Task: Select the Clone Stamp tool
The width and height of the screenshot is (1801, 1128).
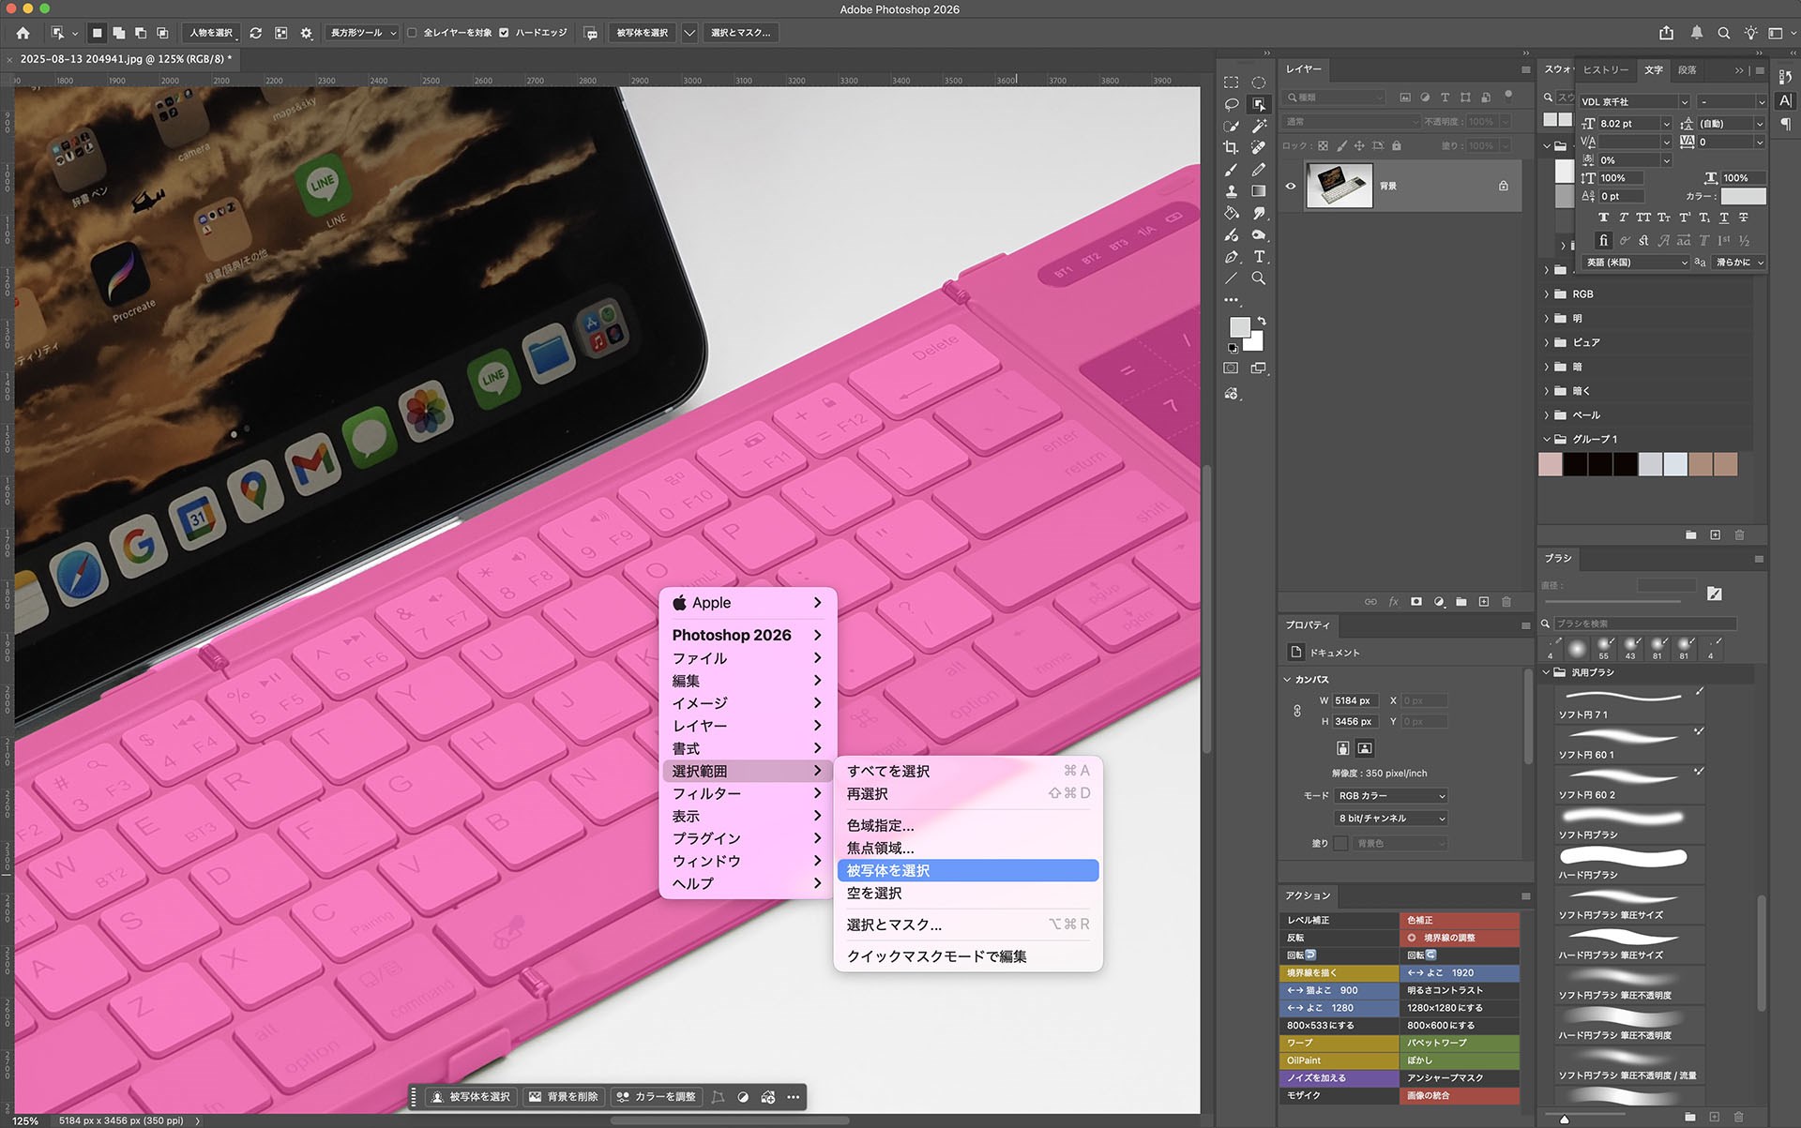Action: click(1230, 189)
